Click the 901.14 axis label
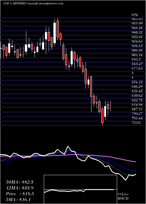Image resolution: width=146 pixels, height=204 pixels. (x=137, y=55)
